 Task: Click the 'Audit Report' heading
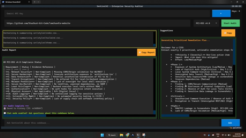(x=9, y=50)
